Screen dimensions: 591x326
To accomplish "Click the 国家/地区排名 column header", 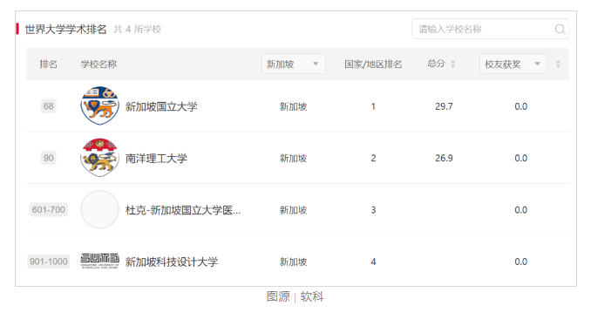I will click(x=373, y=65).
